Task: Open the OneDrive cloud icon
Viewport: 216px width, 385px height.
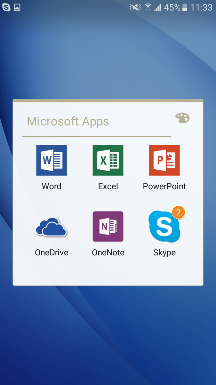Action: (51, 227)
